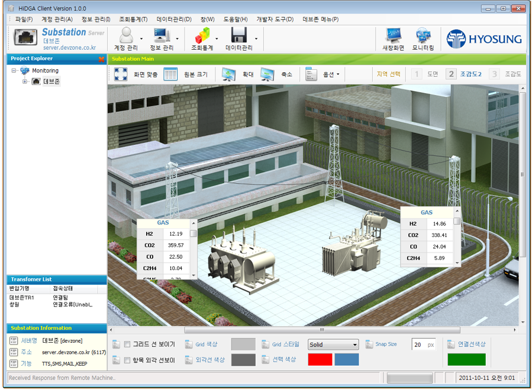Select the 도면 view button
The height and width of the screenshot is (390, 532).
pyautogui.click(x=425, y=74)
